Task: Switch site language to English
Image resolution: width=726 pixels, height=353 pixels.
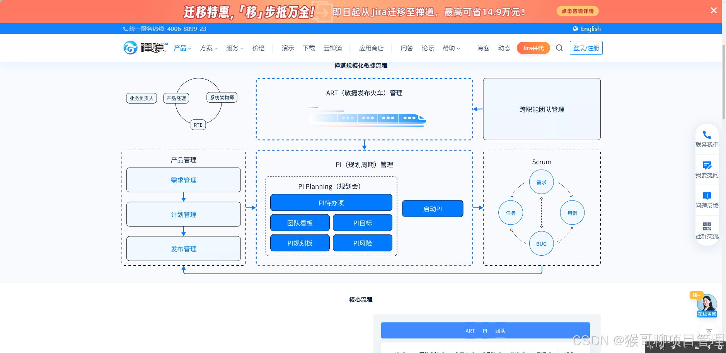Action: (x=591, y=29)
